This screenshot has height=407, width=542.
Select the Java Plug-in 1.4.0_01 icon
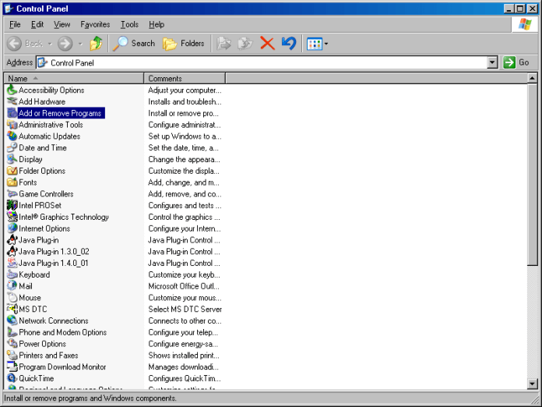pos(12,263)
